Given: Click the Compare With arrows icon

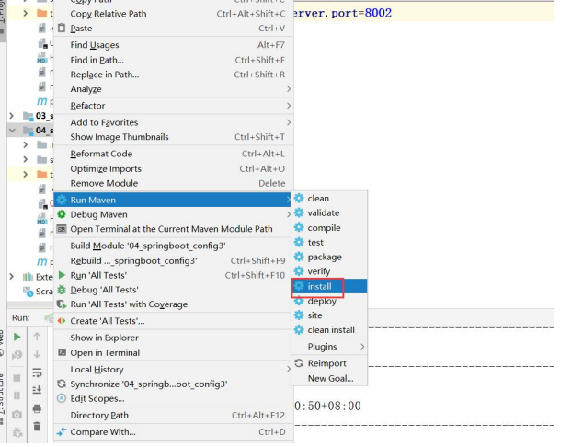Looking at the screenshot, I should coord(62,431).
